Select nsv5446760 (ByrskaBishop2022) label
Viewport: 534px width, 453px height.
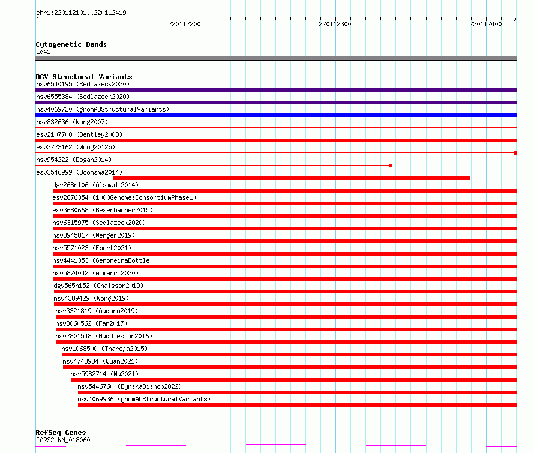pyautogui.click(x=130, y=386)
